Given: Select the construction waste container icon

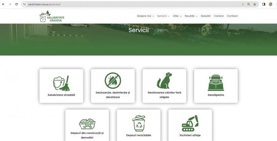Looking at the screenshot, I should point(87,123).
